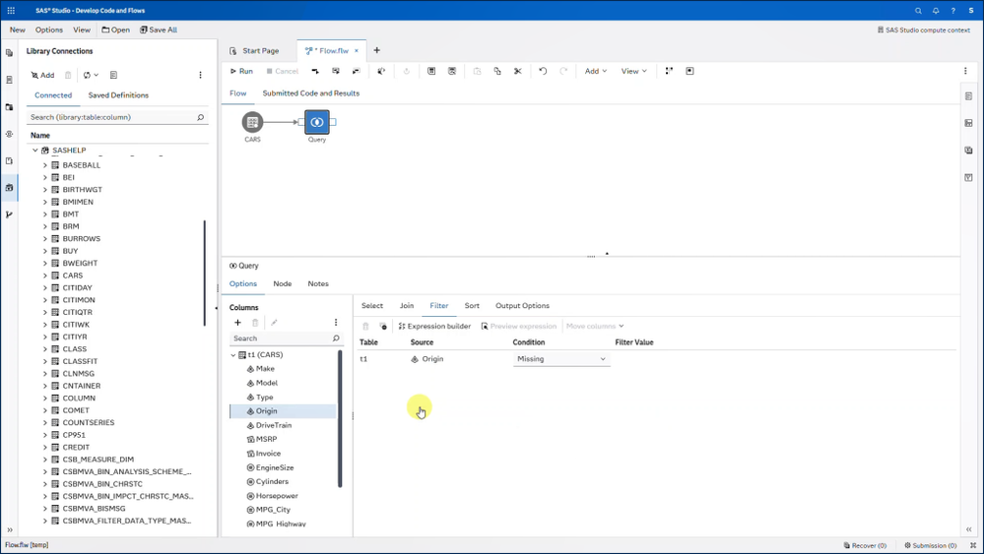
Task: Open Library Connections more options menu
Action: point(200,75)
